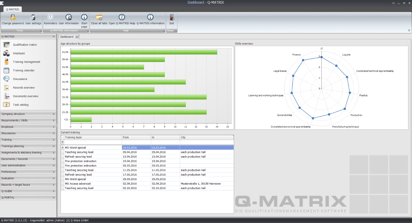Open the Reminders clock icon
Screen dimensions: 412x223
click(50, 18)
